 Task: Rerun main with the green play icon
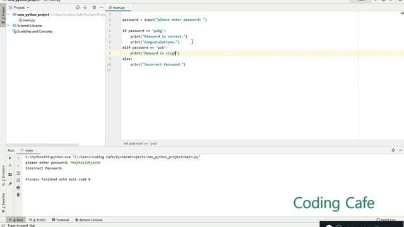(10, 158)
